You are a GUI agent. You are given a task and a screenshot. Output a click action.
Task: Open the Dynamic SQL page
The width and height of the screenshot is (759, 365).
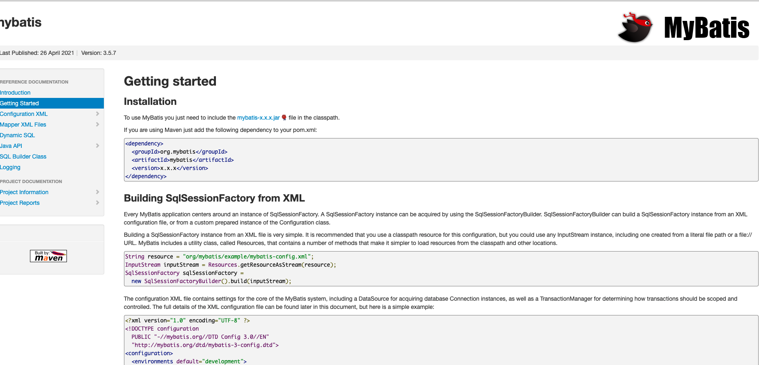tap(17, 135)
